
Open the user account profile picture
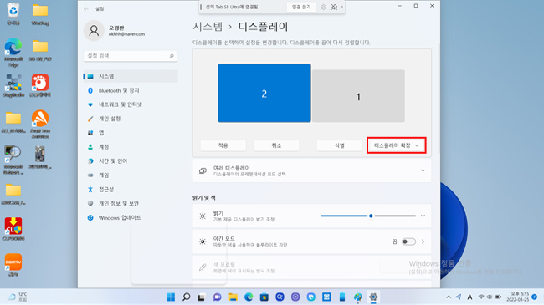point(94,31)
